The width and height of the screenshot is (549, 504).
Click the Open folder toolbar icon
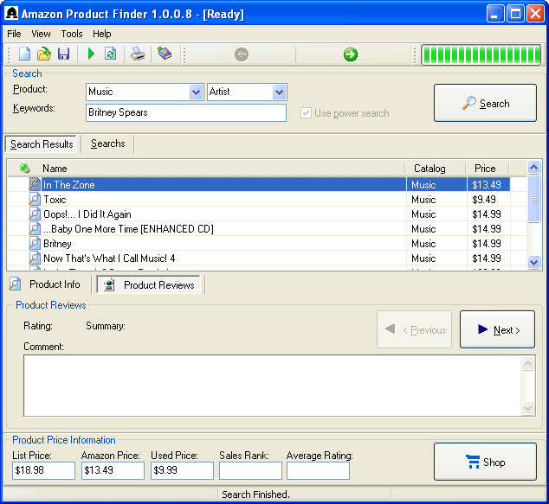coord(44,54)
